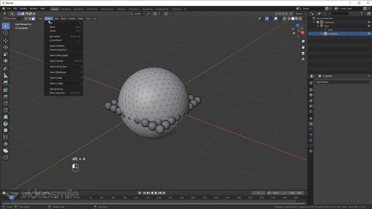Screen dimensions: 372x209
Task: Open the Edit Mode dropdown
Action: [x=13, y=19]
